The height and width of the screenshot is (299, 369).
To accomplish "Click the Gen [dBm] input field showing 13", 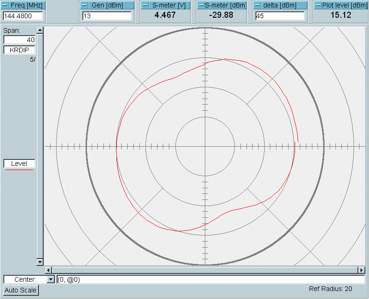I will [x=107, y=16].
